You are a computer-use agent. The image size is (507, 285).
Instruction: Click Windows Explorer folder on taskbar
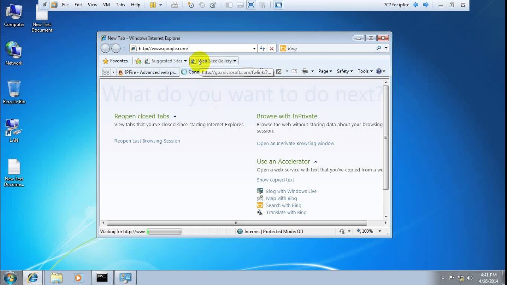[56, 277]
